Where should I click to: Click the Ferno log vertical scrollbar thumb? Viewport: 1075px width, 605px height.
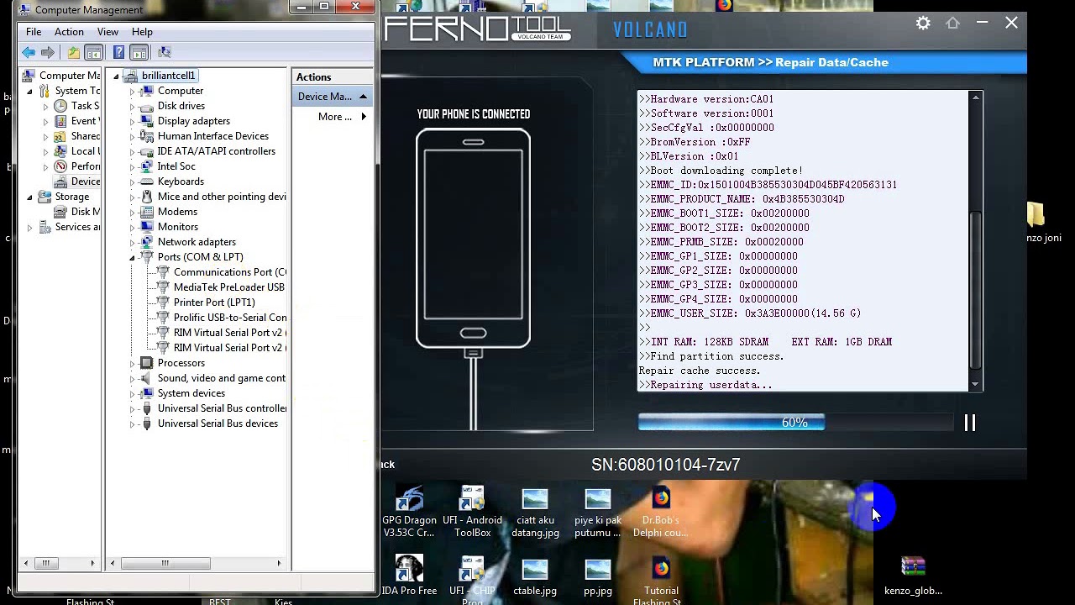[x=976, y=289]
